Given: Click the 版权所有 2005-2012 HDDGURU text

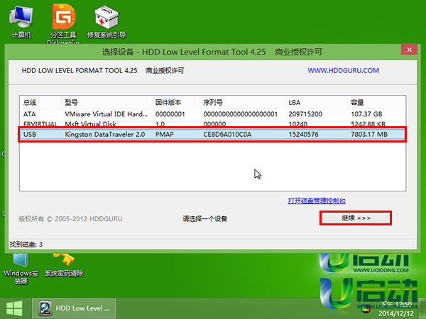Looking at the screenshot, I should click(70, 219).
